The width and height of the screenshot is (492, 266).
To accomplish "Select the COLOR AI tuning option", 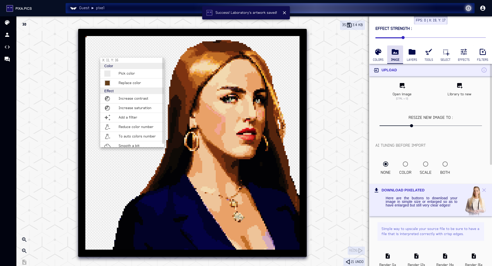I will [x=405, y=164].
